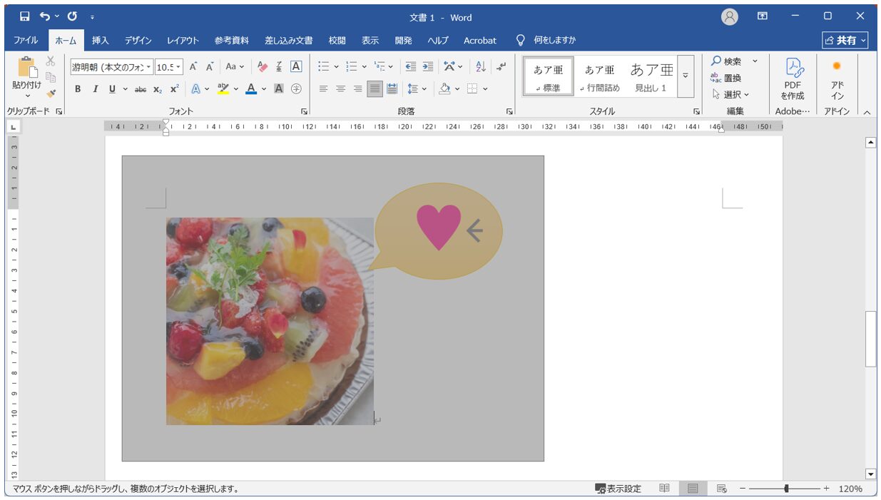
Task: Open ribbon display options in title bar
Action: click(763, 16)
